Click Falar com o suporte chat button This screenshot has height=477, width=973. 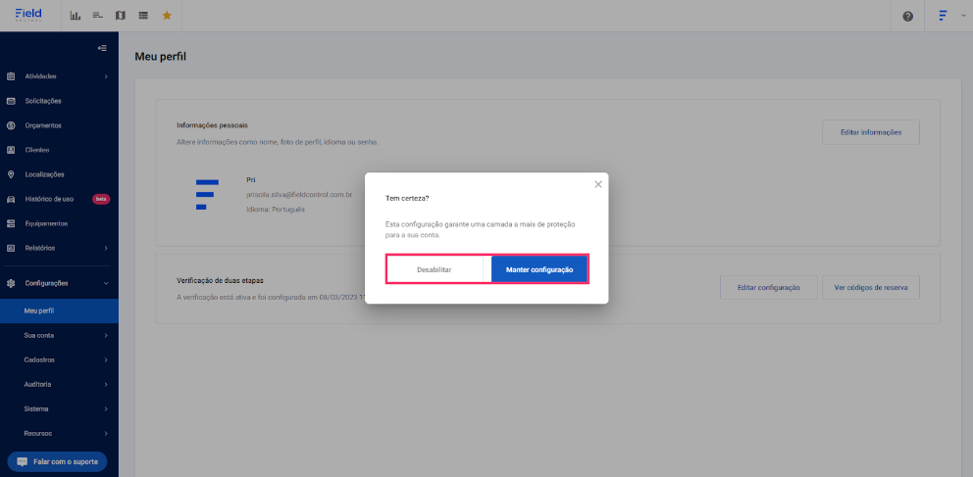57,462
